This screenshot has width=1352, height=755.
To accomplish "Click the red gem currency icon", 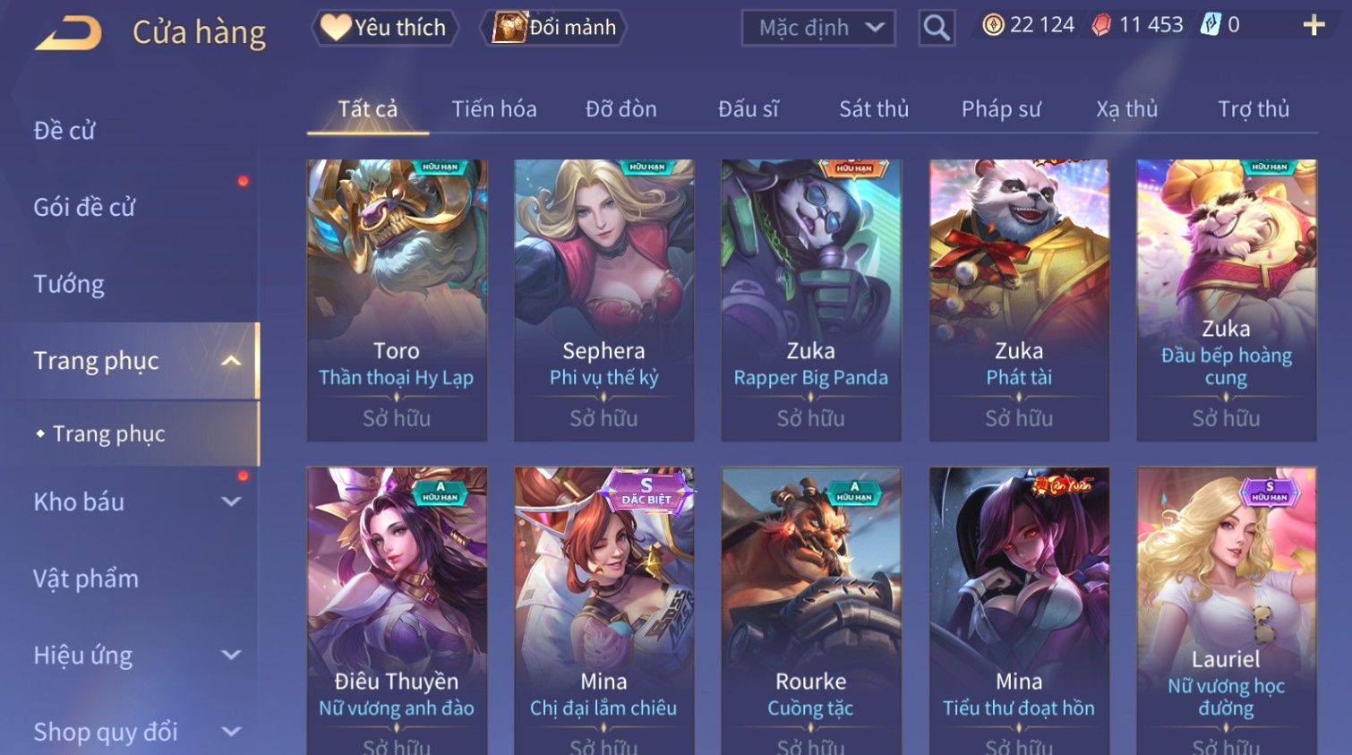I will [x=1101, y=25].
